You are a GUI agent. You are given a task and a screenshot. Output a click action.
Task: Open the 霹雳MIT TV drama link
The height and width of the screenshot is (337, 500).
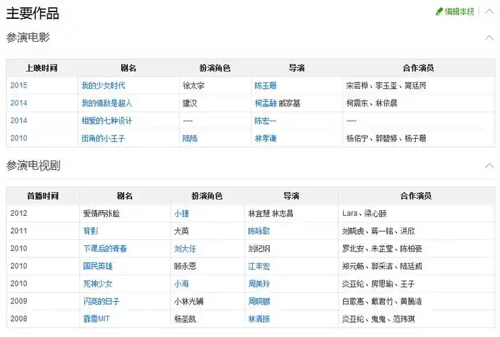[x=96, y=319]
